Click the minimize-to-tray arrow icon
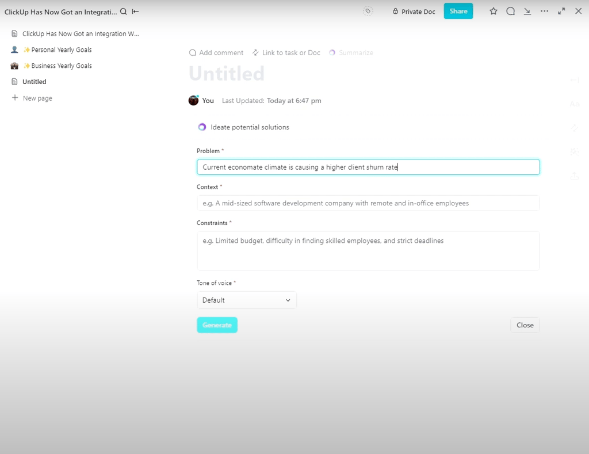Screen dimensions: 589x454 pos(527,12)
